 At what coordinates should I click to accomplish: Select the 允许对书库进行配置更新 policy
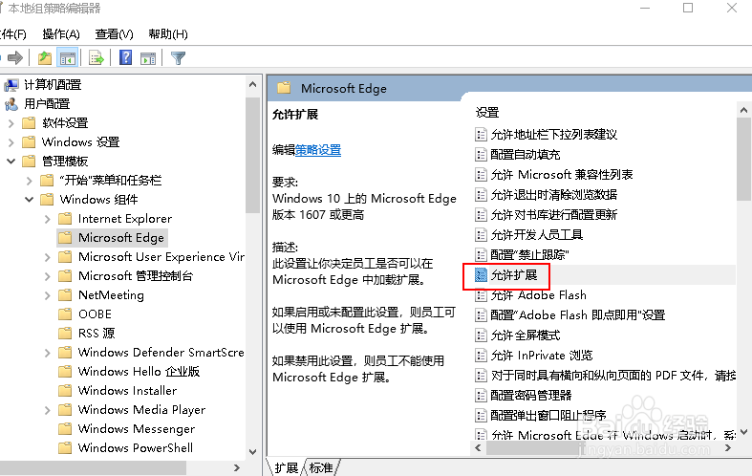pos(554,214)
